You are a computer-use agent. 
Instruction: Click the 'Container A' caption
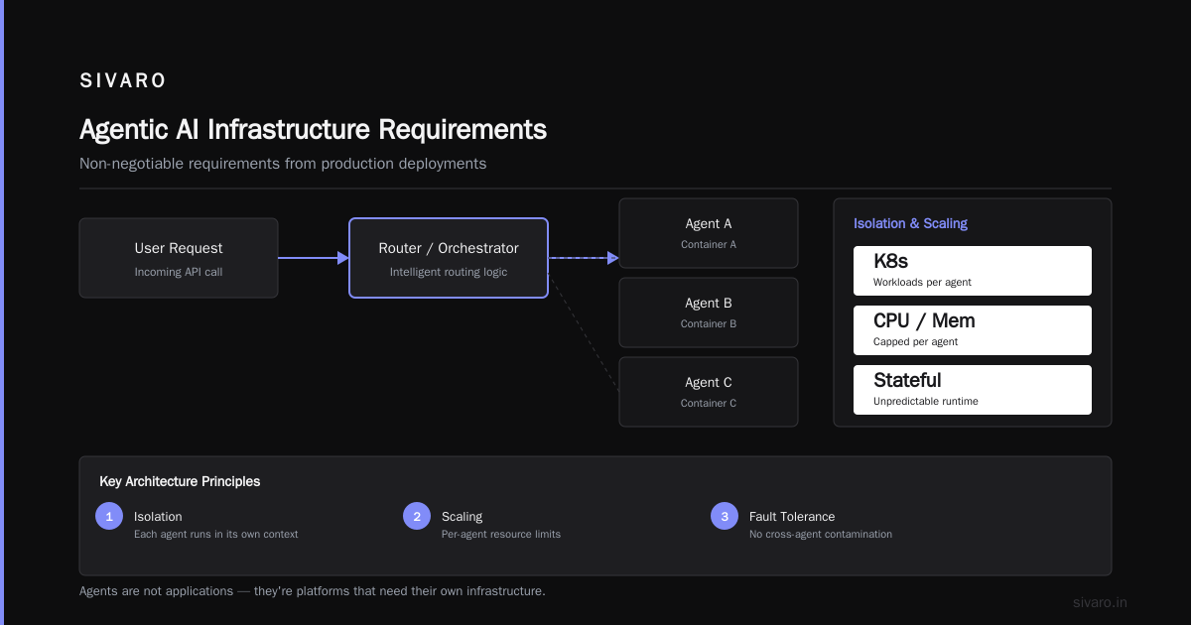coord(709,244)
